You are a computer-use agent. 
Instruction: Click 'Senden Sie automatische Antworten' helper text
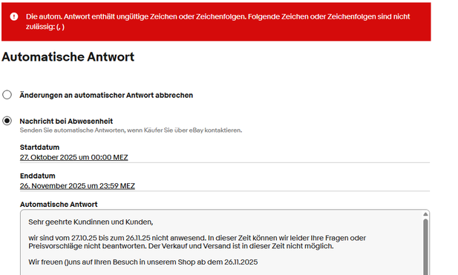pos(131,130)
